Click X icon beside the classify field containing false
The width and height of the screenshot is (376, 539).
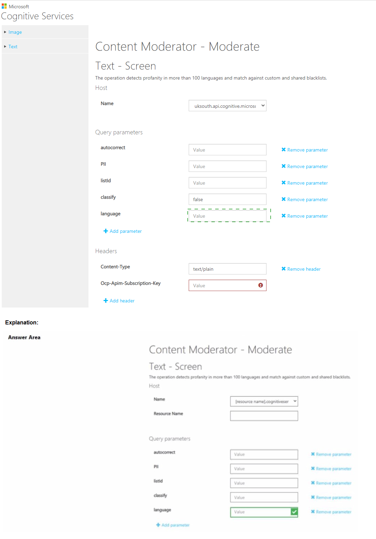click(284, 199)
